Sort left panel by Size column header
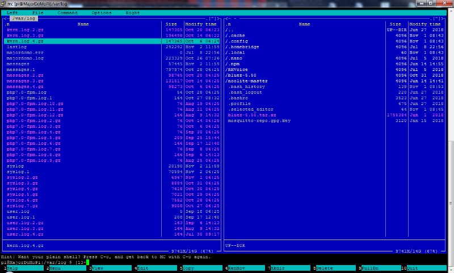The width and height of the screenshot is (454, 273). [x=171, y=24]
